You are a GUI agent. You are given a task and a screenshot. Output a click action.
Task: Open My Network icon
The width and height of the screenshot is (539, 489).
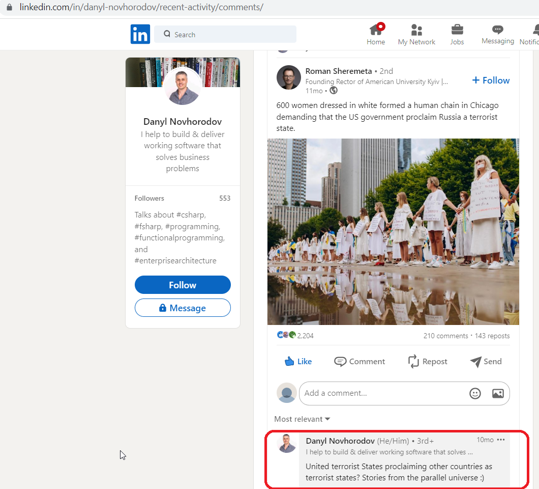(416, 30)
